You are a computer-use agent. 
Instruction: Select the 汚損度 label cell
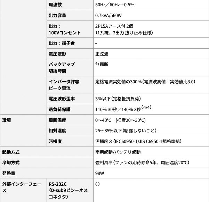55,142
